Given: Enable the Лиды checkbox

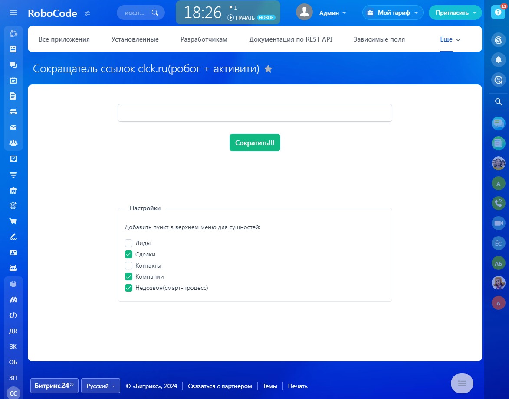Looking at the screenshot, I should 128,243.
